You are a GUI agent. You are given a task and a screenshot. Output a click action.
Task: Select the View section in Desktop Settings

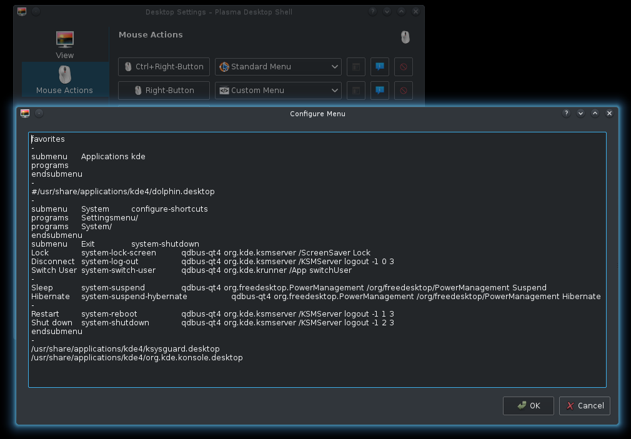[65, 45]
